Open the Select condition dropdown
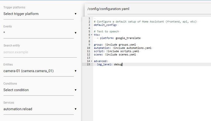211x121 pixels. tap(40, 90)
